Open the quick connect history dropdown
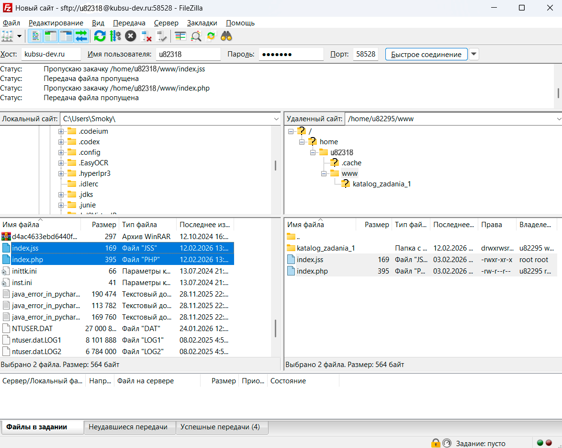Screen dimensions: 562x448 point(473,54)
